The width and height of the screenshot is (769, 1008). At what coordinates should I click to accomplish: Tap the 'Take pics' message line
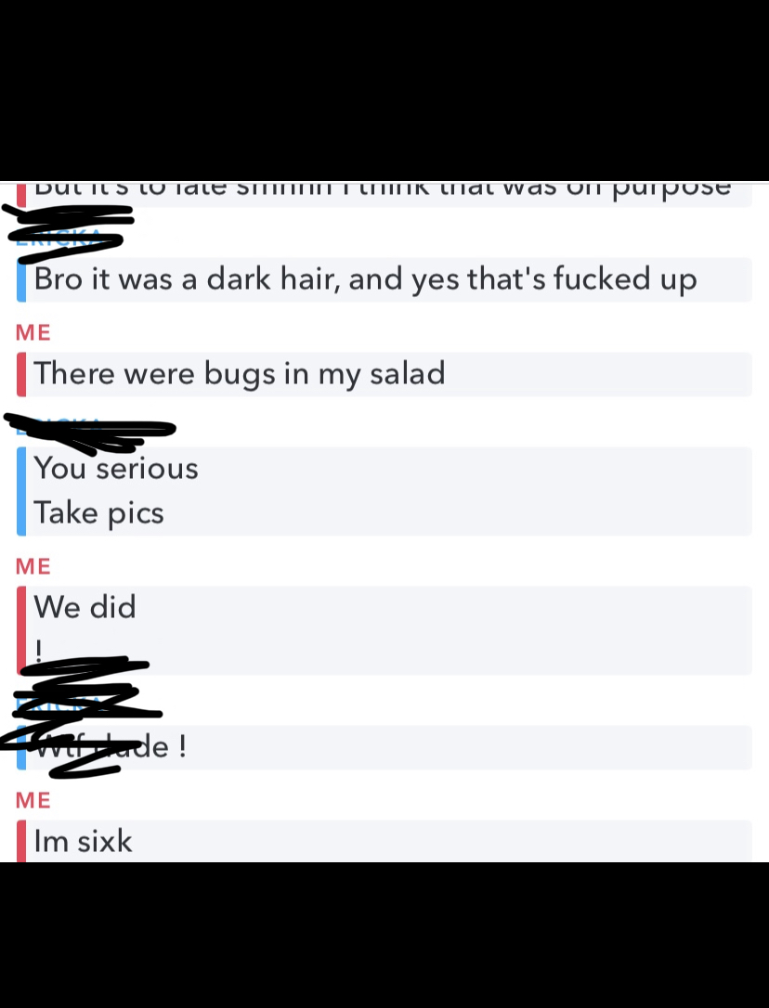click(98, 513)
